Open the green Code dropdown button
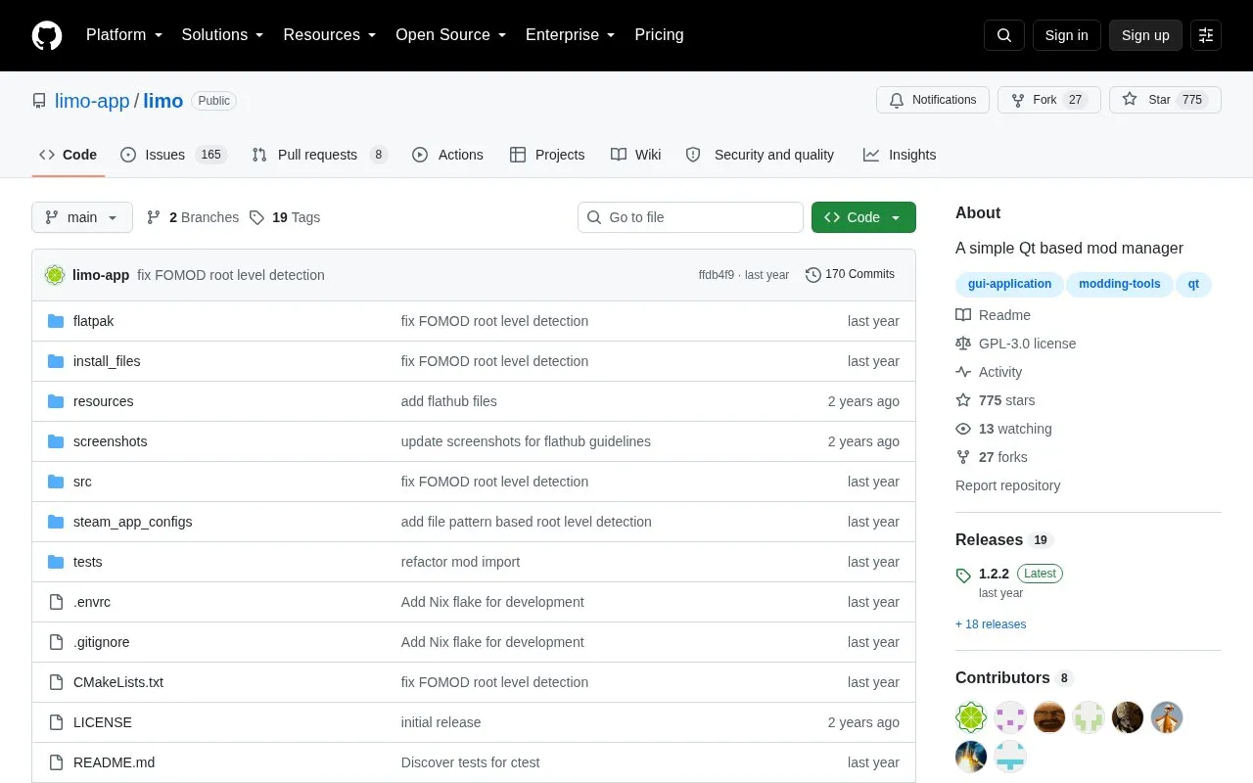Image resolution: width=1253 pixels, height=783 pixels. 863,217
